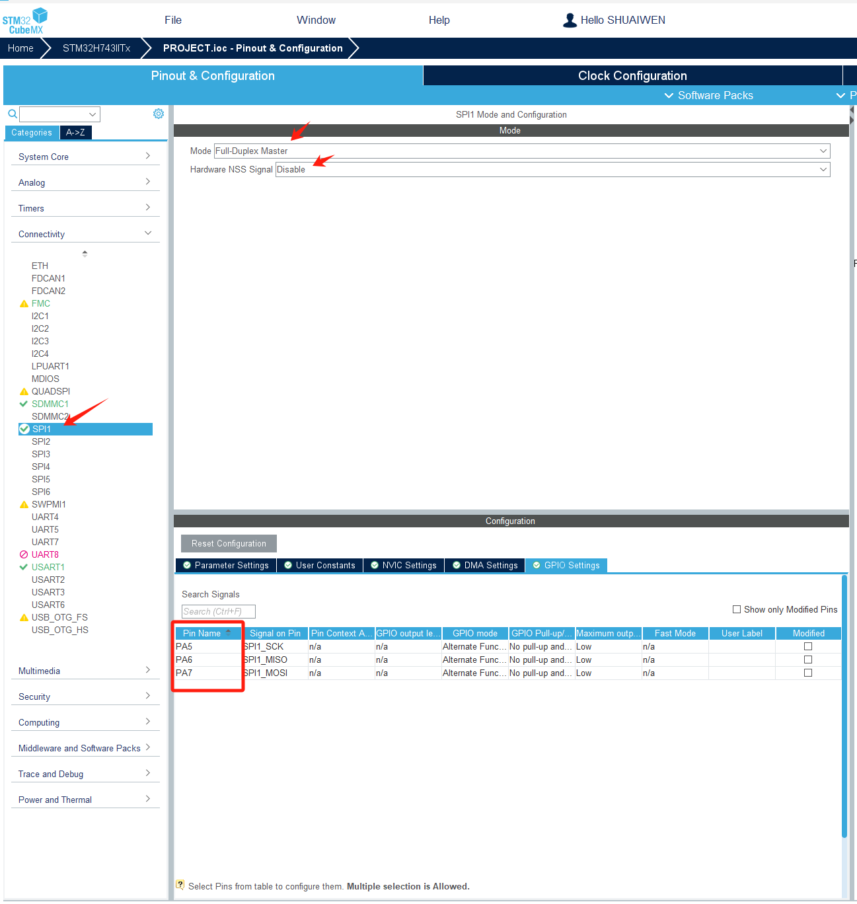Select the SPI2 peripheral
The image size is (857, 904).
pyautogui.click(x=41, y=441)
